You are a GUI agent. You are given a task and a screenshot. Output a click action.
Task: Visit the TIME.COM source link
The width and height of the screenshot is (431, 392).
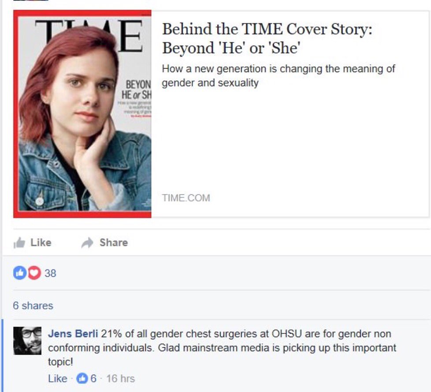(186, 198)
